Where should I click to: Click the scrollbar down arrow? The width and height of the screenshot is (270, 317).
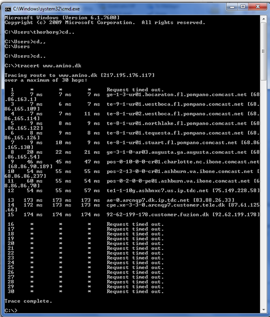click(x=263, y=310)
